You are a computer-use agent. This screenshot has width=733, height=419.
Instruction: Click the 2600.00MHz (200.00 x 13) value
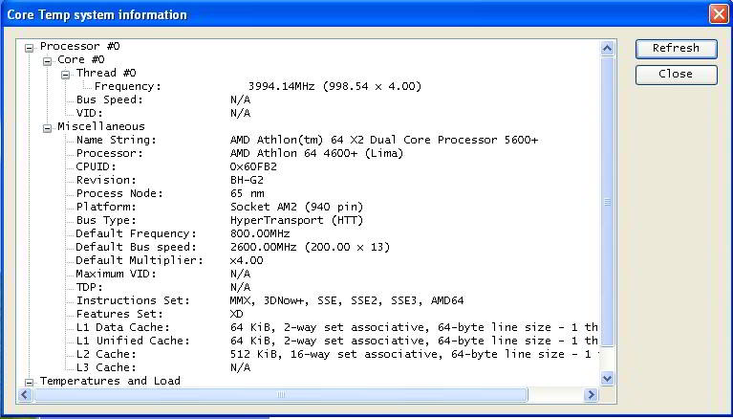(x=311, y=247)
